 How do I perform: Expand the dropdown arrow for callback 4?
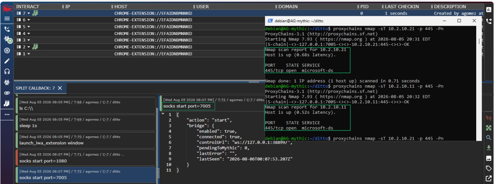tap(29, 34)
